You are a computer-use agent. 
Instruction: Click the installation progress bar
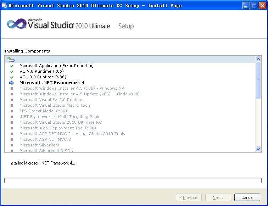point(133,180)
